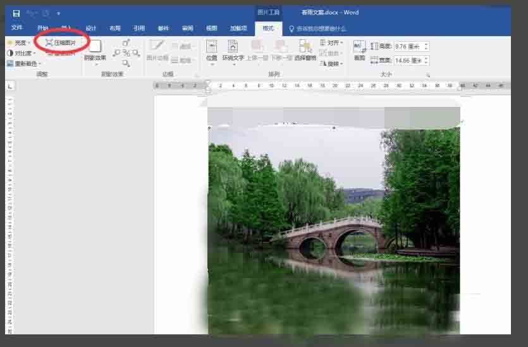Click the height field spinner arrows
The height and width of the screenshot is (347, 528).
click(x=426, y=46)
